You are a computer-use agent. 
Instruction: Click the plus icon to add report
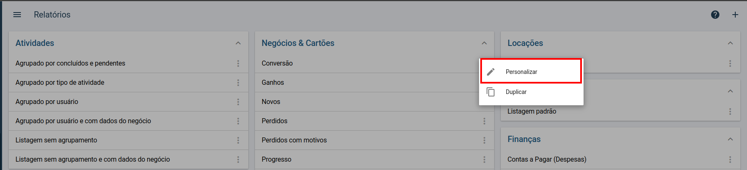click(735, 15)
